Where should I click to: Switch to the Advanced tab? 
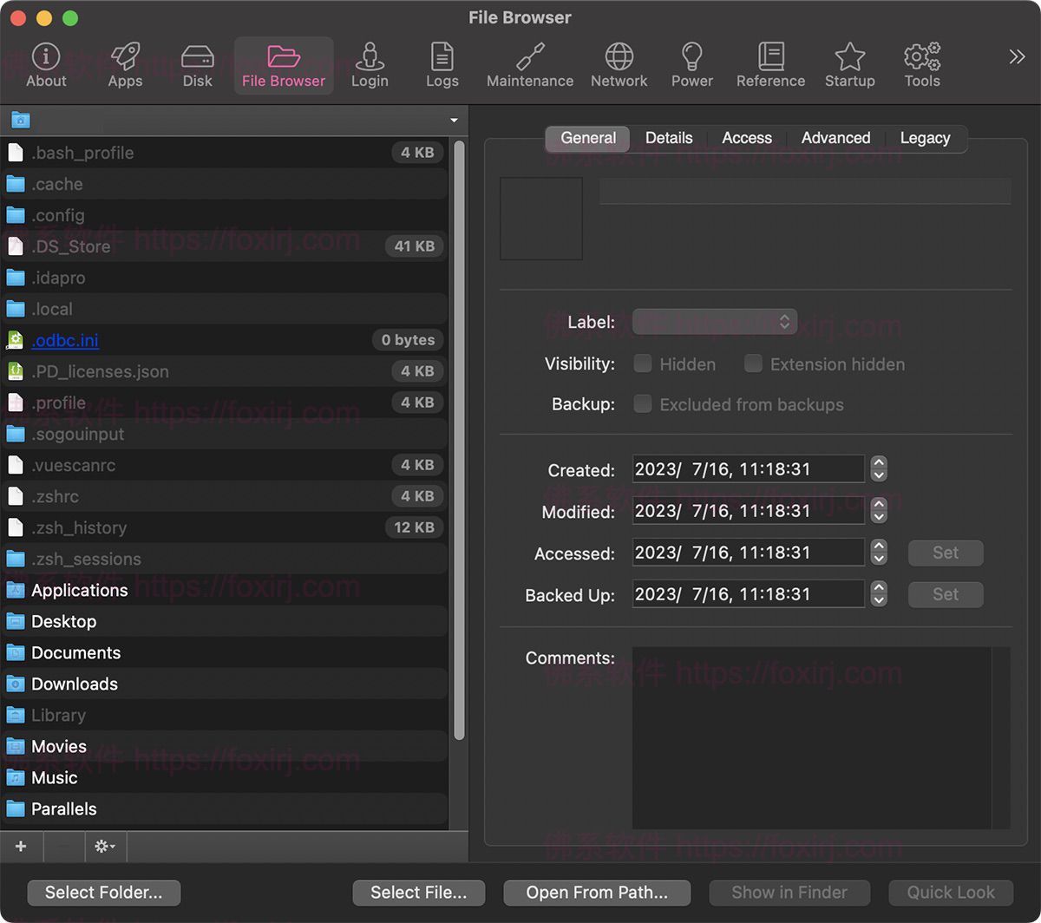[835, 138]
